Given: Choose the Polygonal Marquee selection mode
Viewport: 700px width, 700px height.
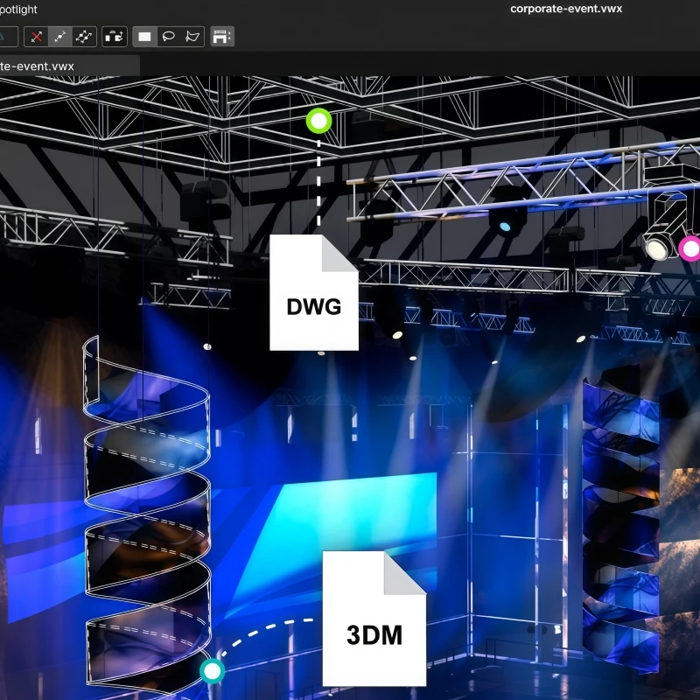Looking at the screenshot, I should pyautogui.click(x=192, y=37).
